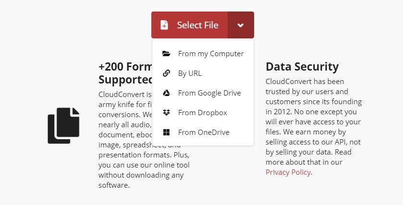Click the paragraph under Data Security
Screen dimensions: 403x205
[314, 127]
